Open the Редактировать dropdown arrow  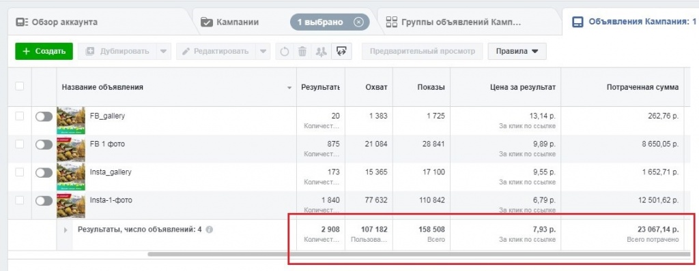click(x=263, y=51)
